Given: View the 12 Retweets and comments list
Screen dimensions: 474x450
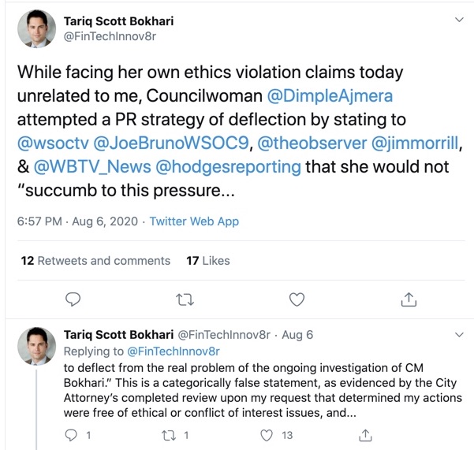Looking at the screenshot, I should pos(95,260).
